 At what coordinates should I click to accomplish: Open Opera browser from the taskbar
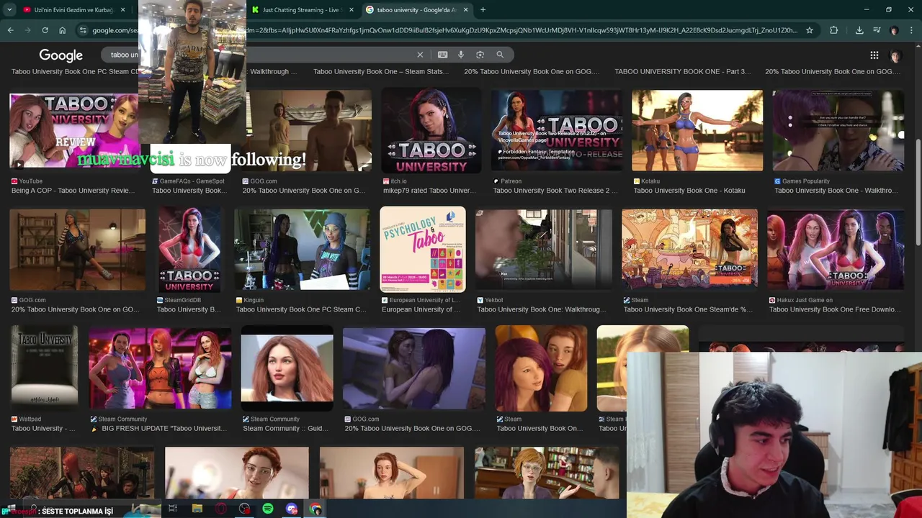(x=220, y=509)
